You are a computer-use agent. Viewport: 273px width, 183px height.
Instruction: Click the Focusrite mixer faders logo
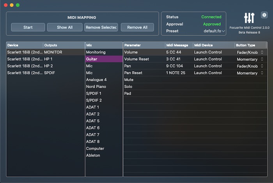pyautogui.click(x=249, y=18)
